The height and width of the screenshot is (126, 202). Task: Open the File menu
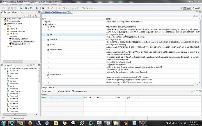click(2, 4)
